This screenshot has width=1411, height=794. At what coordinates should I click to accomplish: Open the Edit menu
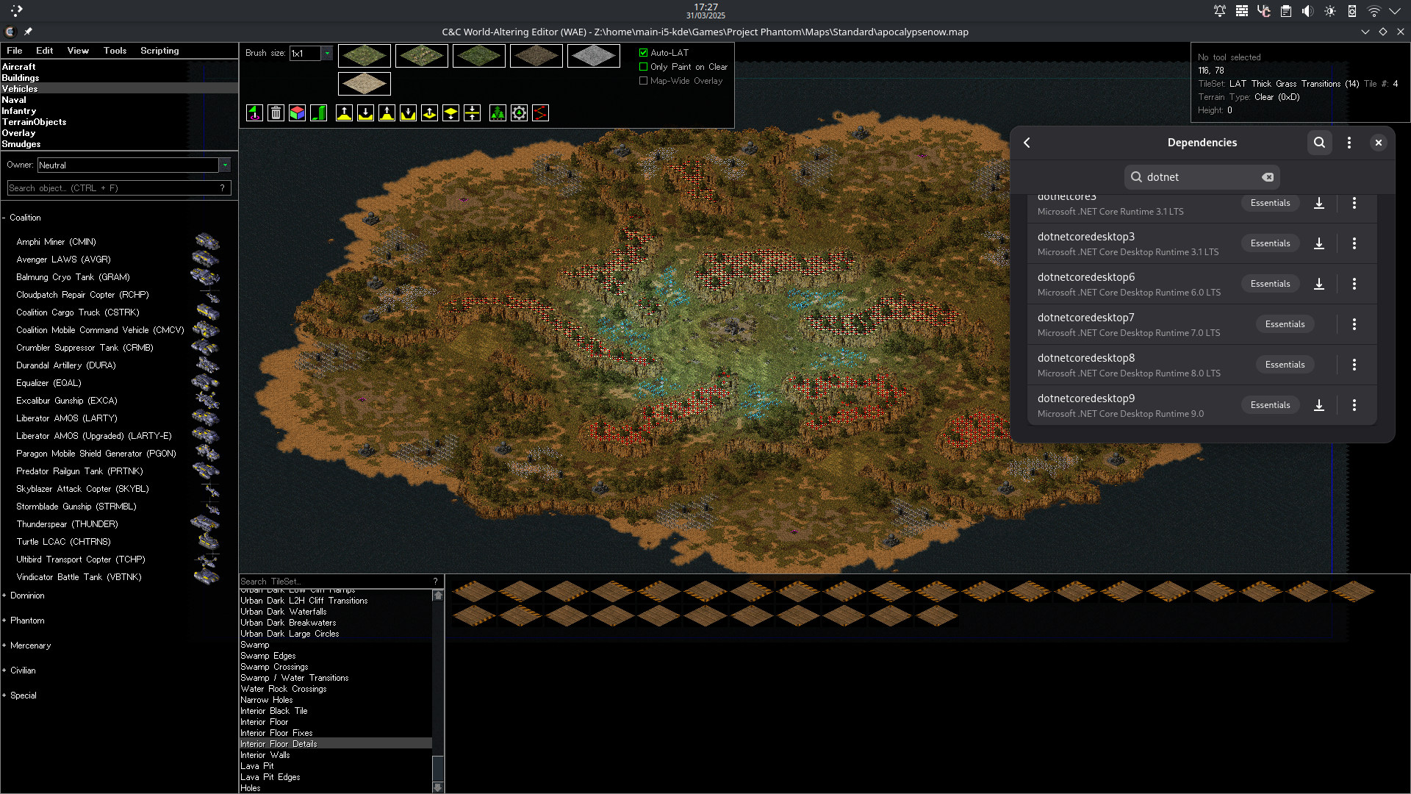click(45, 51)
